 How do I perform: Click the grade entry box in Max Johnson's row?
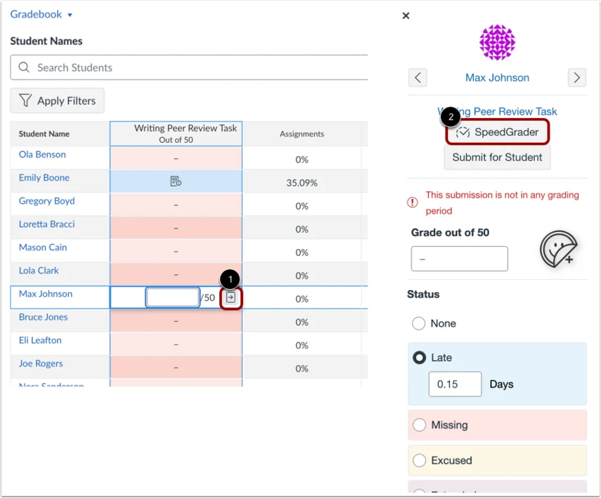click(172, 298)
